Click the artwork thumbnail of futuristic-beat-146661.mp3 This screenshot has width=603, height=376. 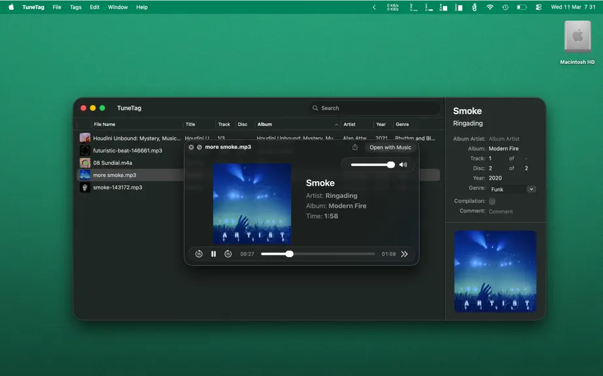(85, 150)
